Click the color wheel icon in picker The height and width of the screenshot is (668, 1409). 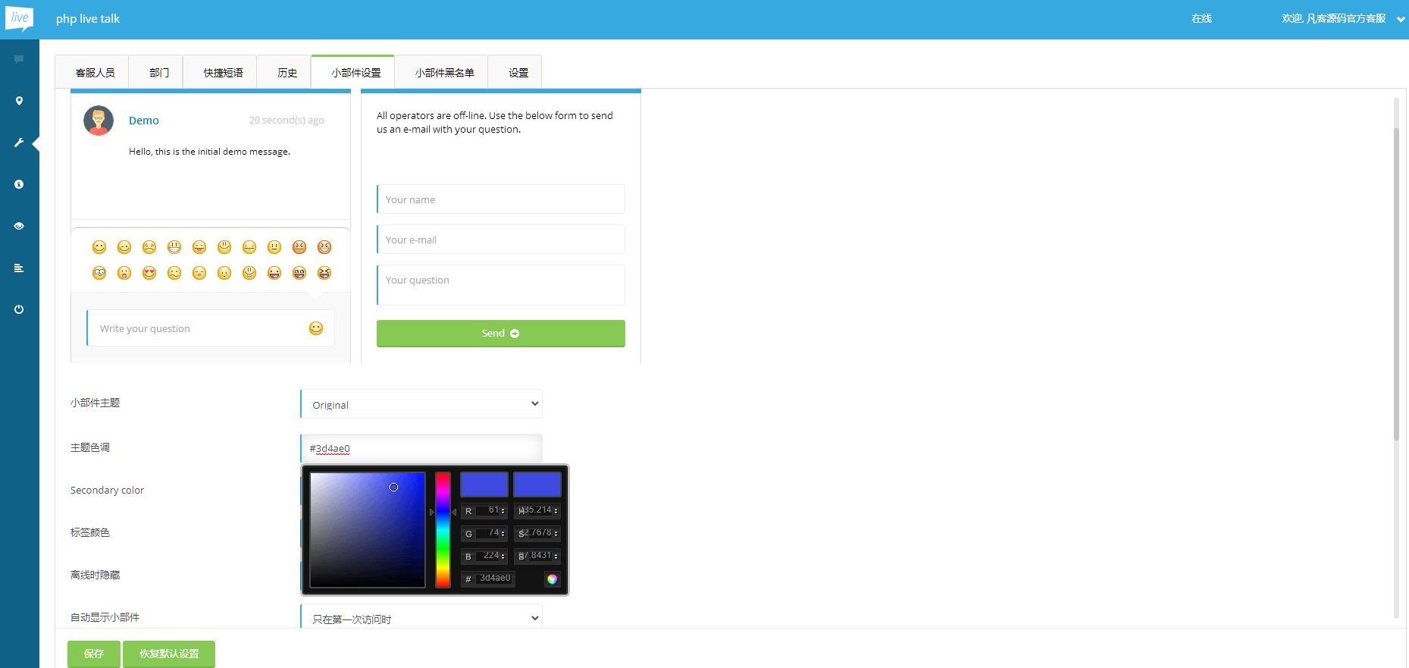click(552, 579)
